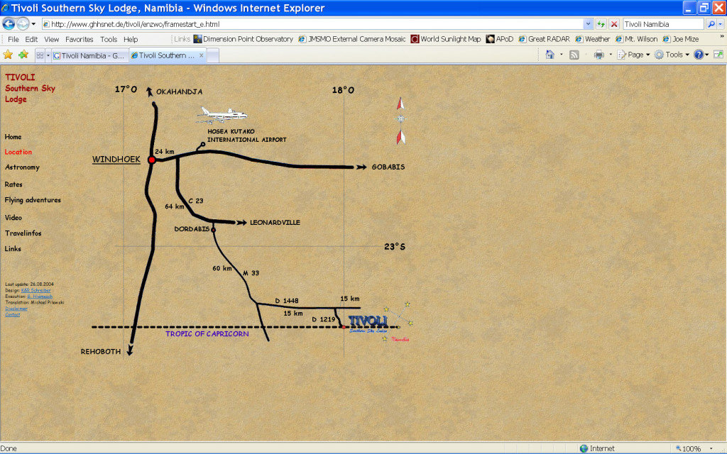Switch to the Tivoli Namibia Google tab
This screenshot has height=454, width=727.
(x=89, y=55)
